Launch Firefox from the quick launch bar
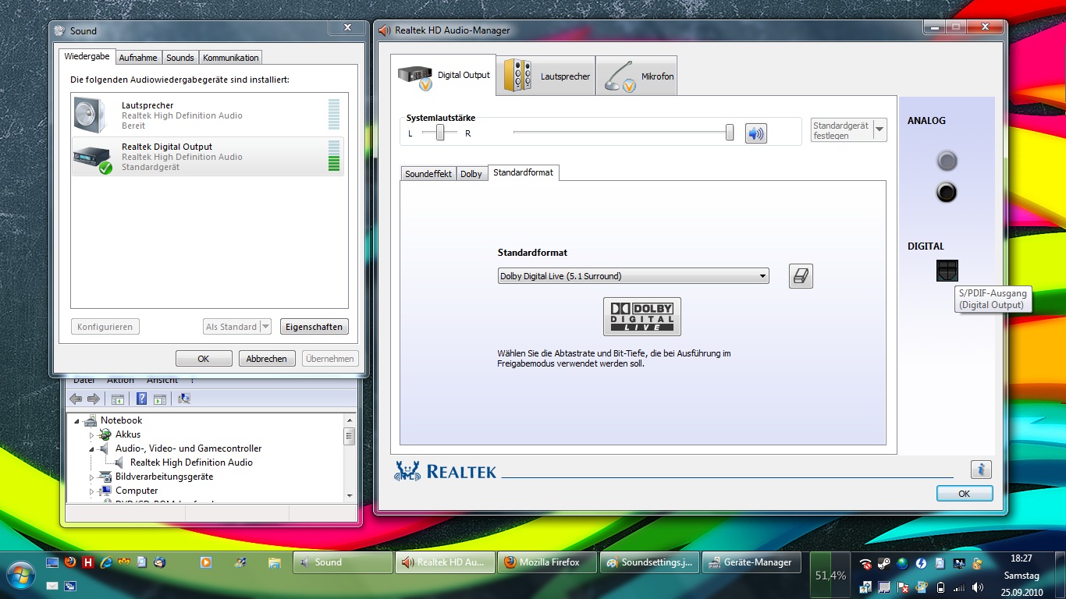This screenshot has height=599, width=1066. pyautogui.click(x=71, y=562)
